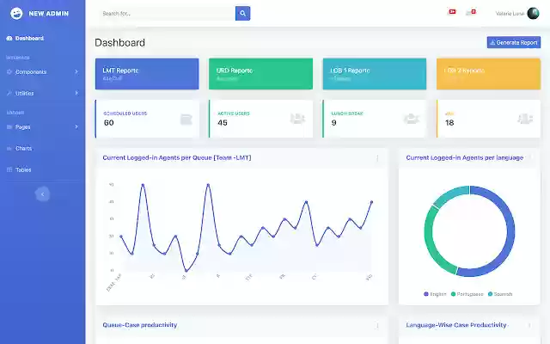This screenshot has width=550, height=344.
Task: Go to Tables in the sidebar
Action: tap(42, 170)
